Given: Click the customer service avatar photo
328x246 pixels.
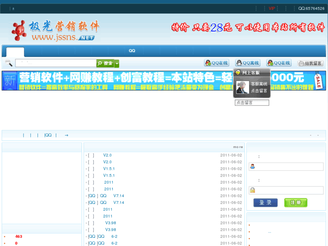Looking at the screenshot, I should point(242,87).
